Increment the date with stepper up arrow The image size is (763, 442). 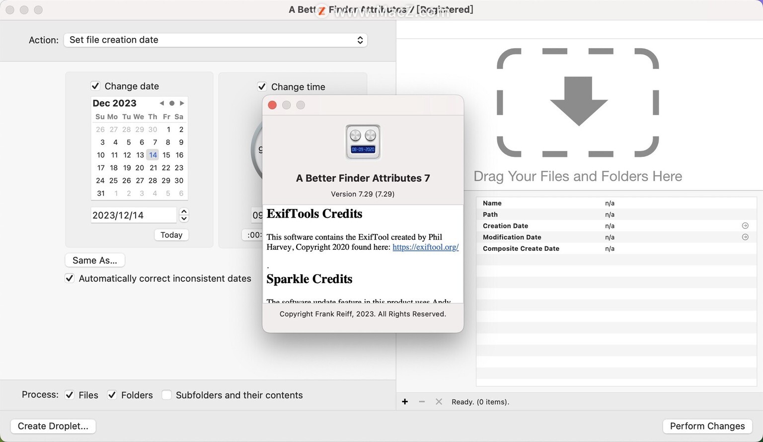pos(184,211)
